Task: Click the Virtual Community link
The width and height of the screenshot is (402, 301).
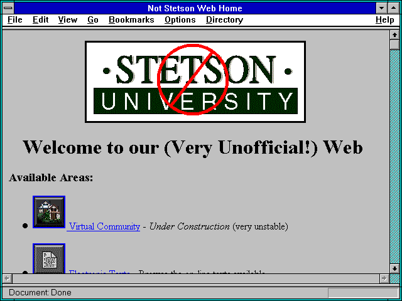Action: pos(104,226)
